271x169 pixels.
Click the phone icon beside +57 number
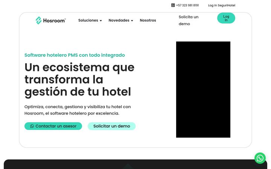[x=173, y=5]
